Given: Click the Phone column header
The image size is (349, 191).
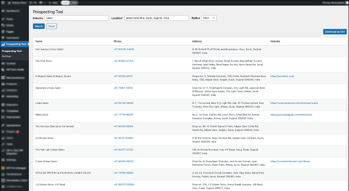Looking at the screenshot, I should (x=117, y=41).
